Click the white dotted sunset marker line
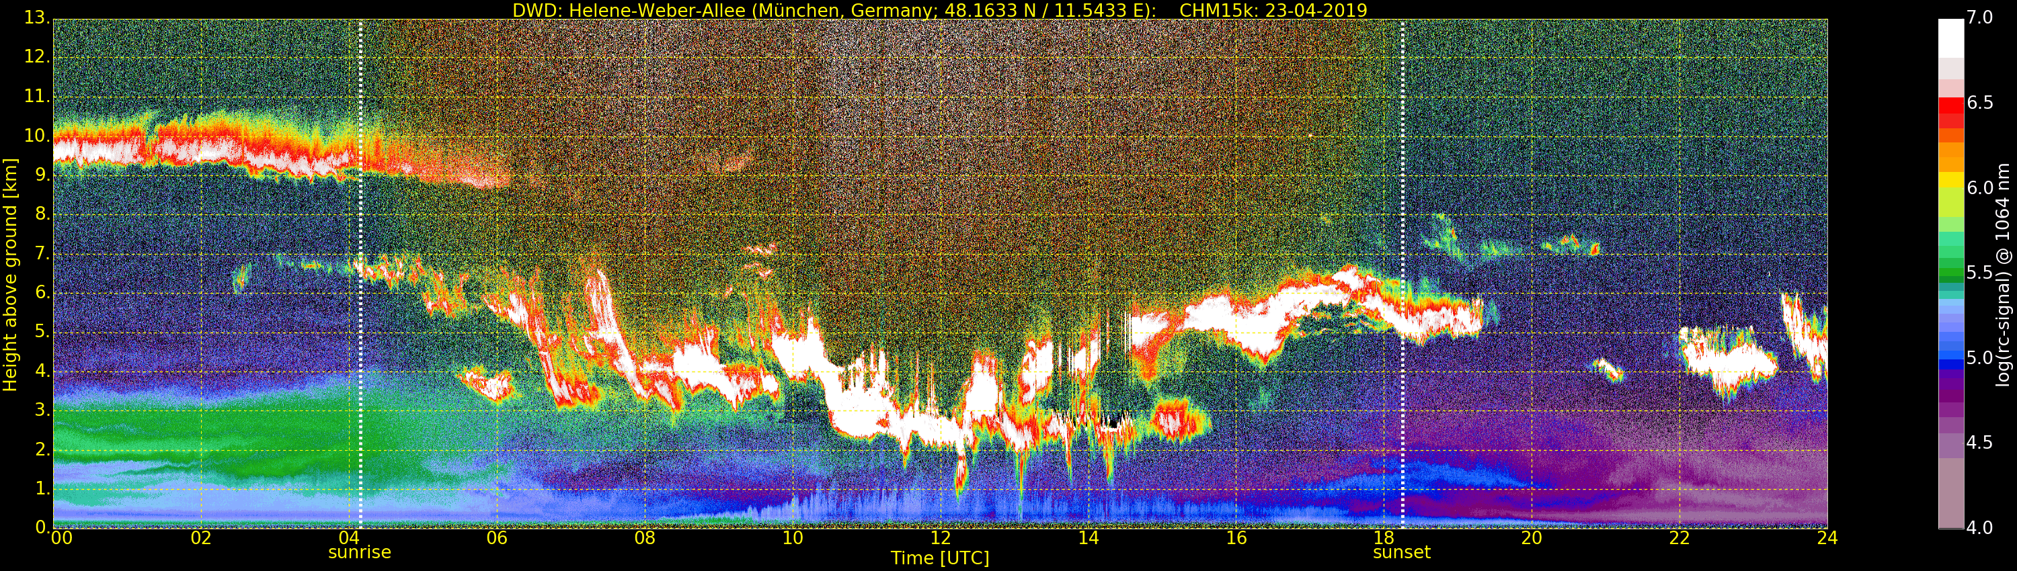Screen dimensions: 2017x571 (x=1402, y=274)
